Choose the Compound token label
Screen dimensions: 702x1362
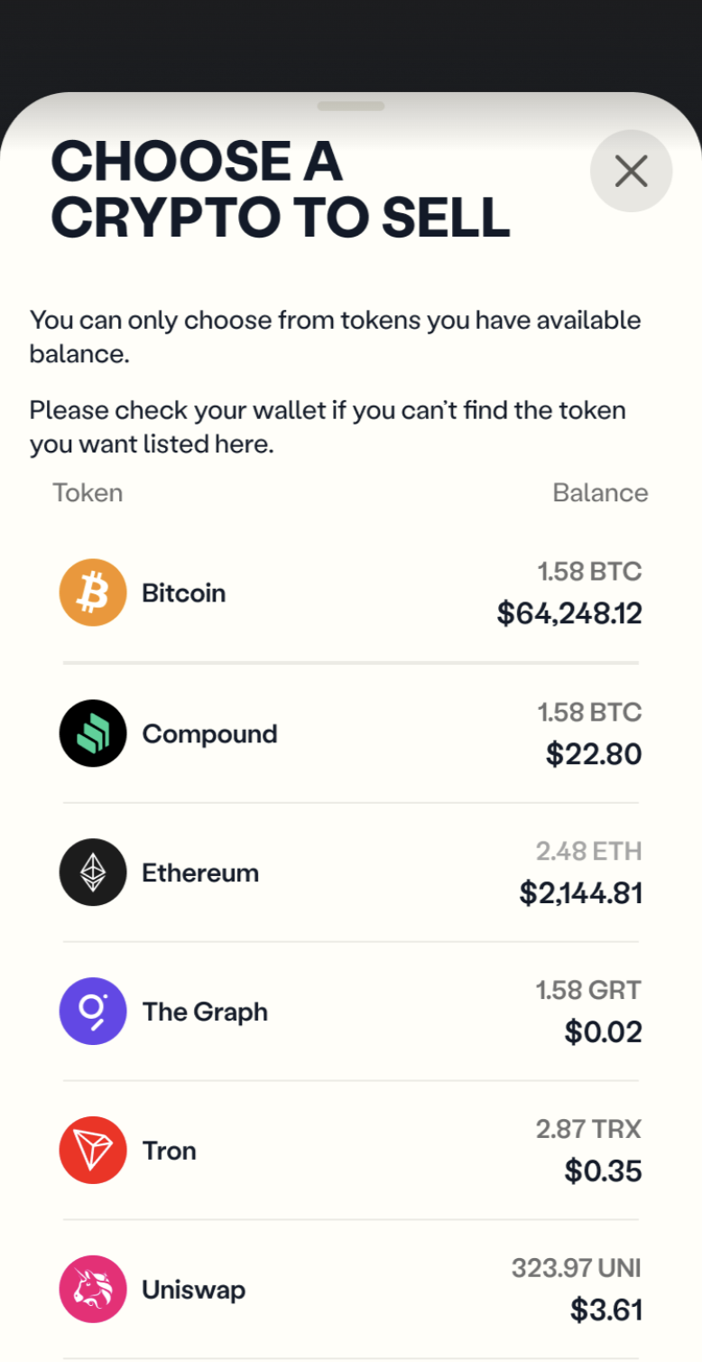[x=209, y=734]
